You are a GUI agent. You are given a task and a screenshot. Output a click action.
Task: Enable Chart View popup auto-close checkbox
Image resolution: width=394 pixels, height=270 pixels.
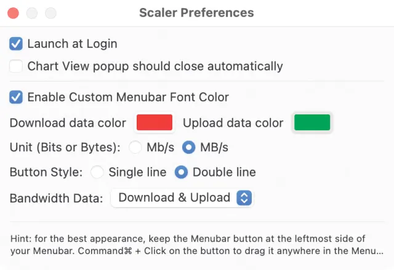pos(17,66)
